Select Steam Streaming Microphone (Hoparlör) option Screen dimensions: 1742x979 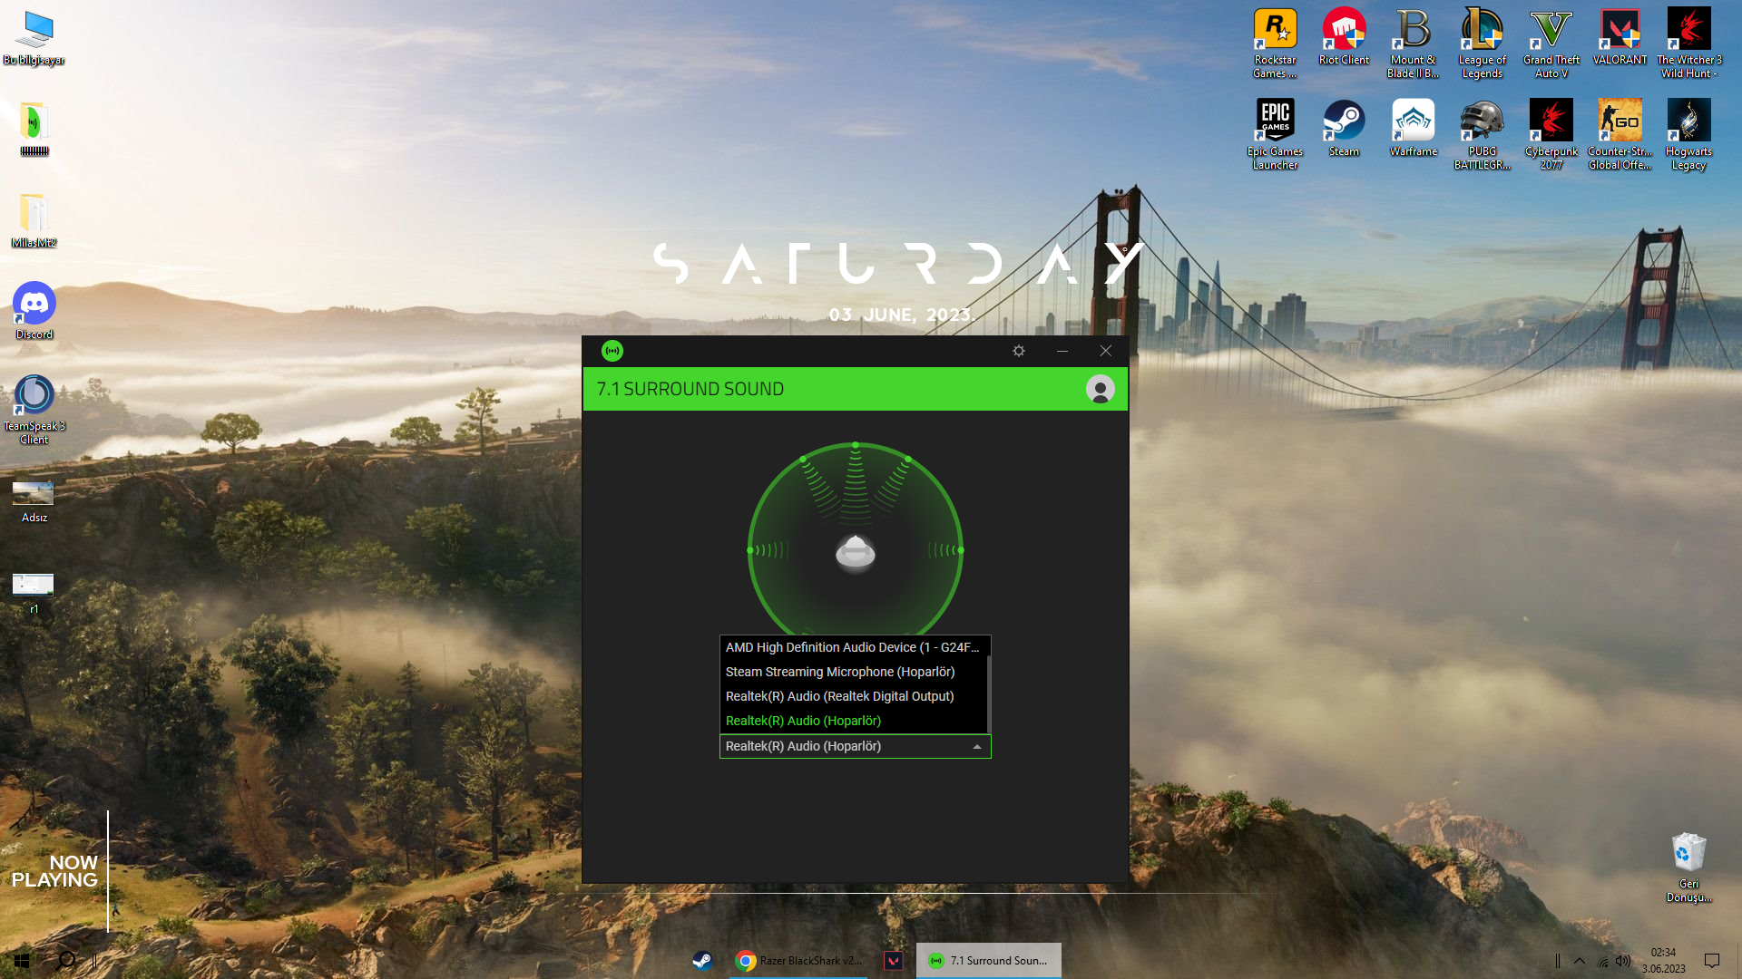840,672
